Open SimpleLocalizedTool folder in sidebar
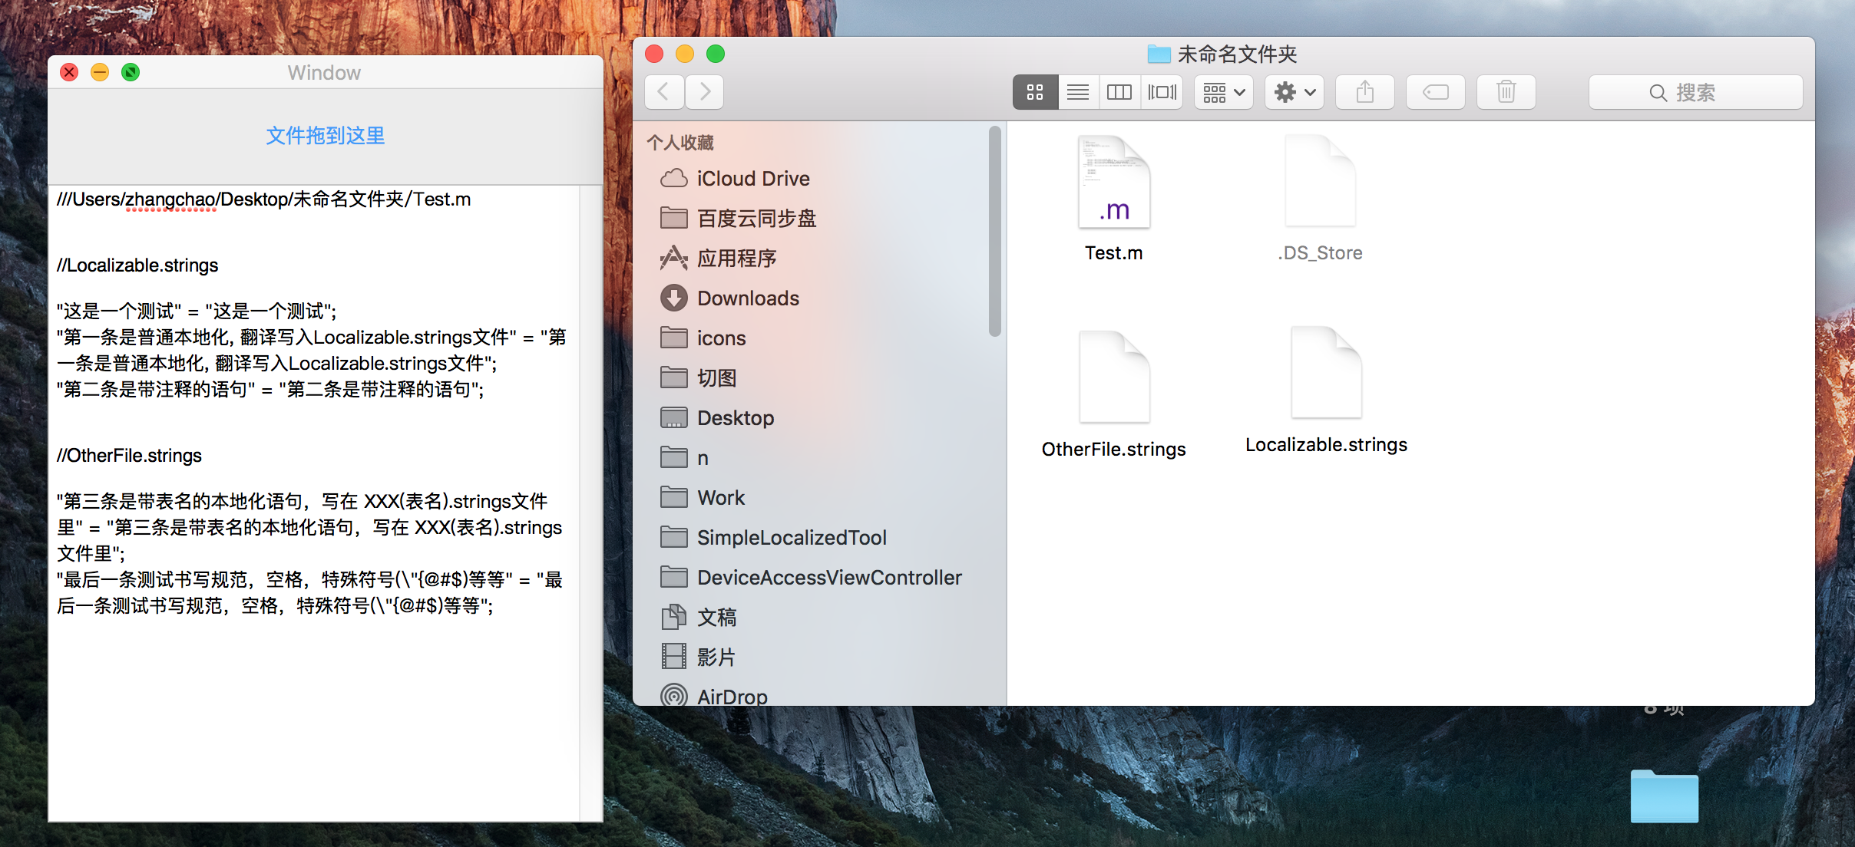Viewport: 1855px width, 847px height. (x=791, y=538)
